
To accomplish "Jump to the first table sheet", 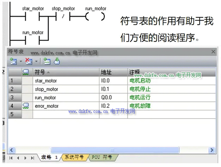I will (x=11, y=158).
